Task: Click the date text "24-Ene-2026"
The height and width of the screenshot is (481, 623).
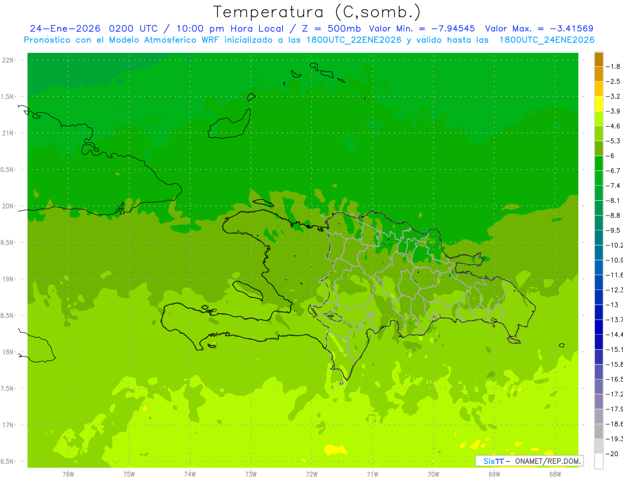Action: point(65,29)
